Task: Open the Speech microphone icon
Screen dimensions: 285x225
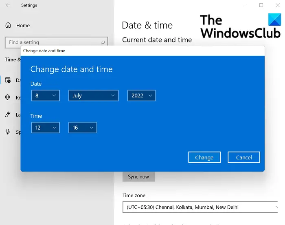Action: click(x=8, y=132)
